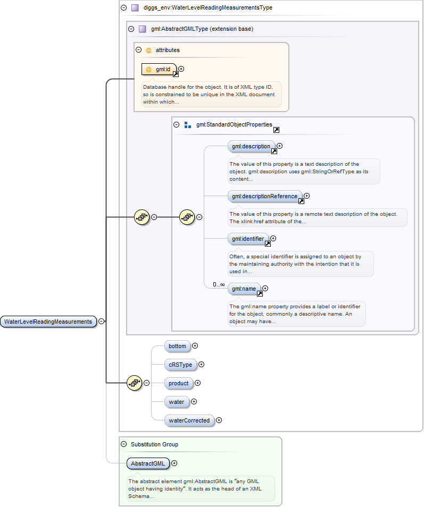Select the product element node

point(178,383)
